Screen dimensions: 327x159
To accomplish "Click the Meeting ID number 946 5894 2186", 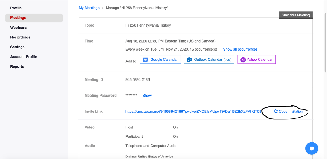I will [x=138, y=80].
